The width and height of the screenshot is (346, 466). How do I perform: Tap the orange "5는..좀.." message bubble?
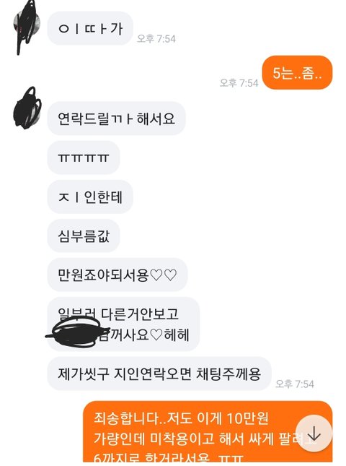pos(298,73)
